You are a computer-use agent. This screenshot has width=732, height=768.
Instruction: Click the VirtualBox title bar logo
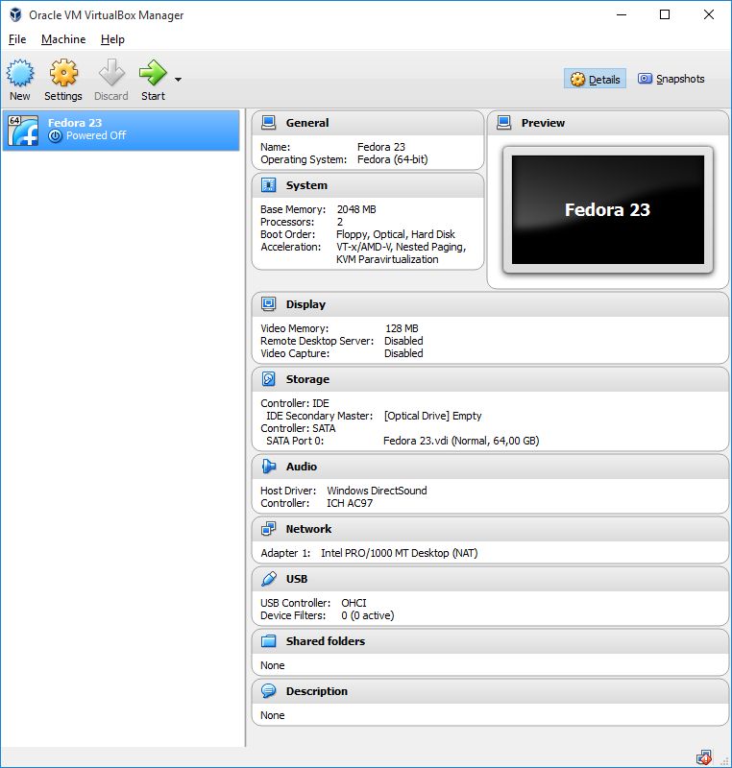click(15, 14)
